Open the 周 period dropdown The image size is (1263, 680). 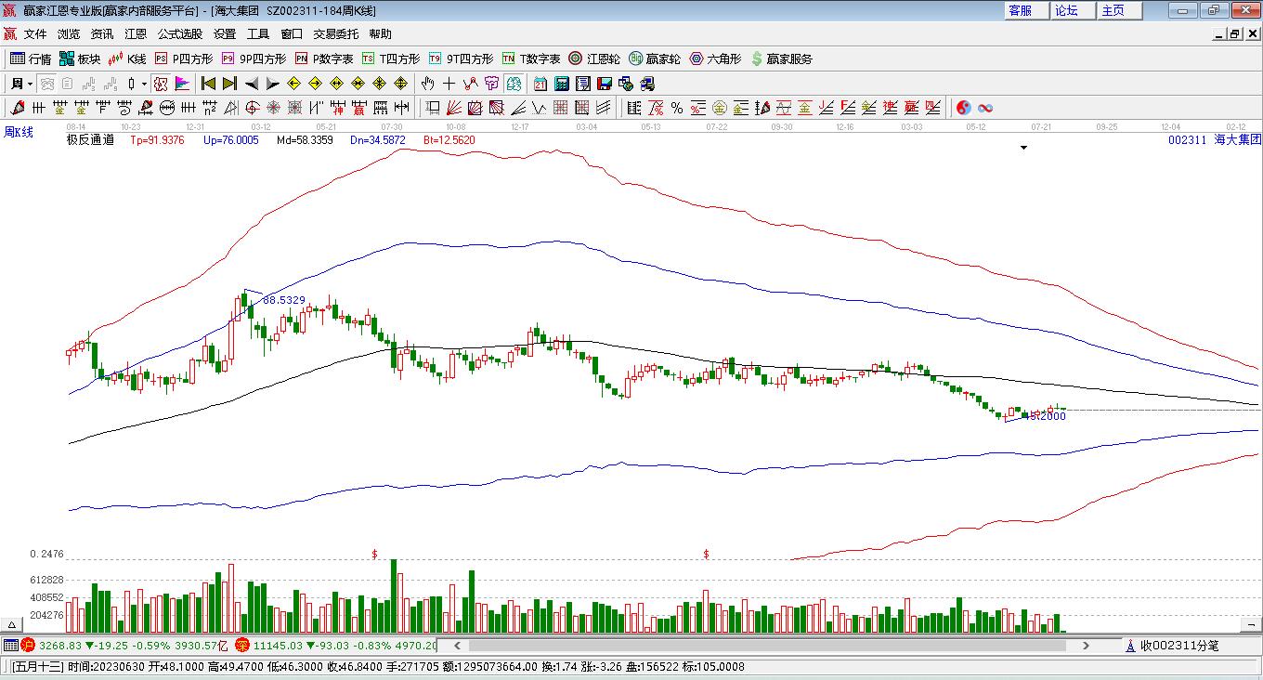point(21,84)
